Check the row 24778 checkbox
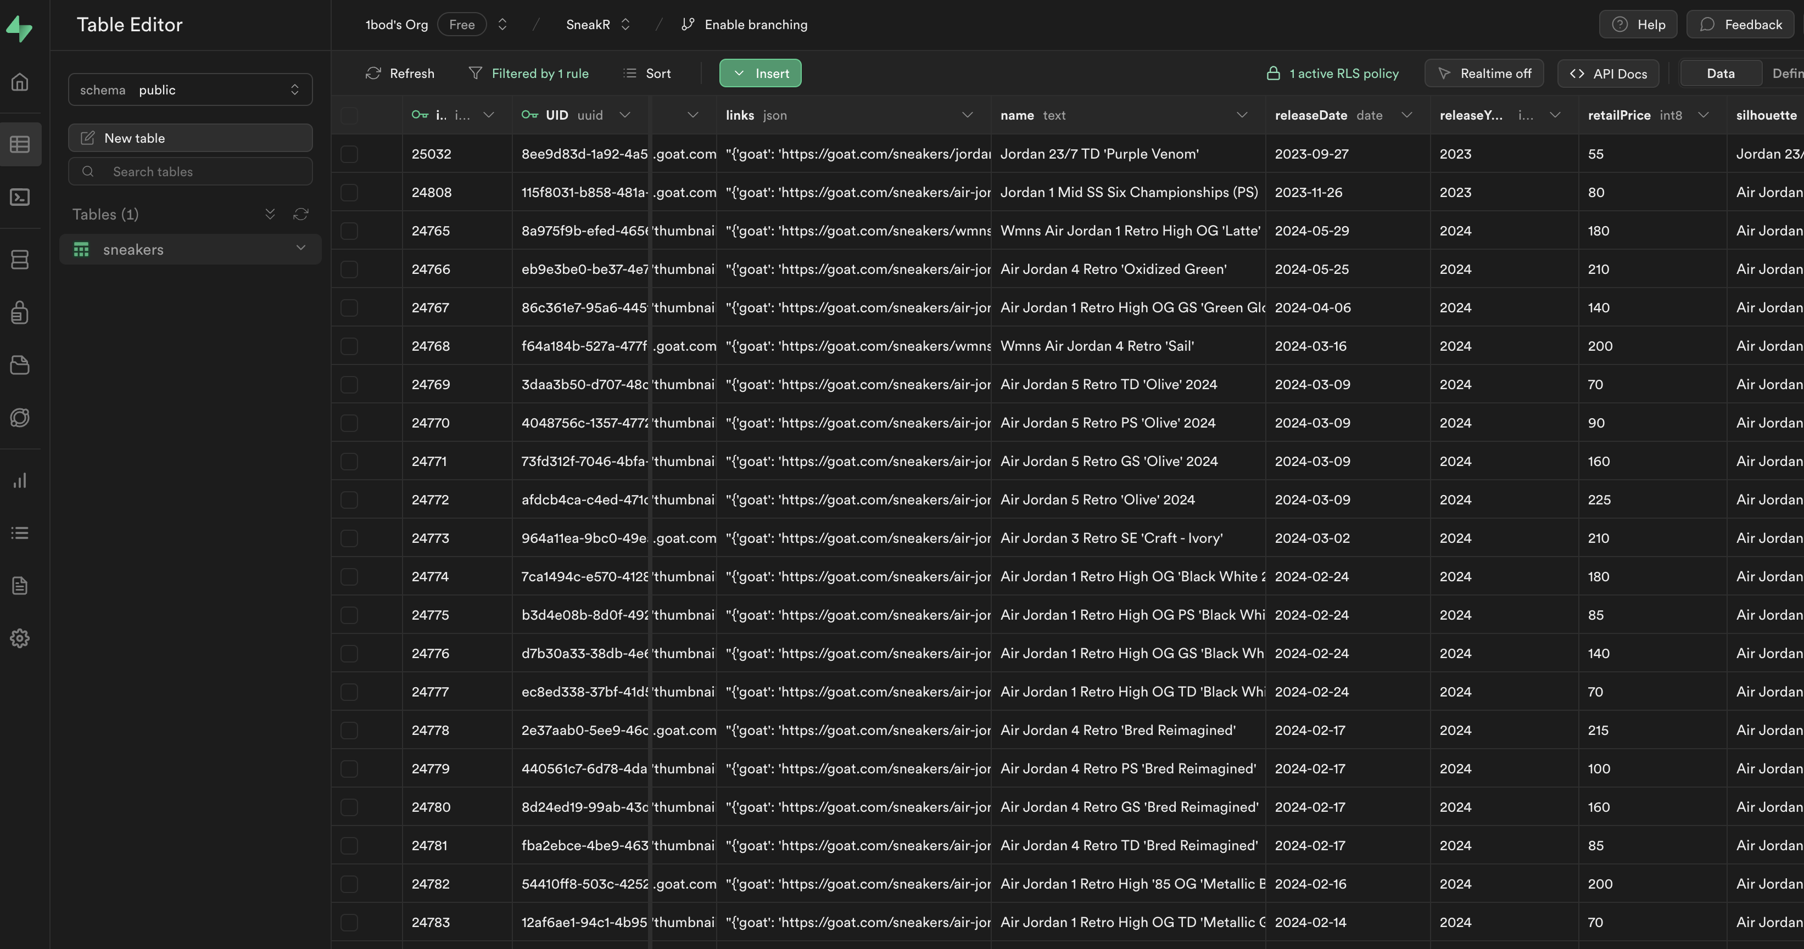1804x949 pixels. pyautogui.click(x=349, y=730)
